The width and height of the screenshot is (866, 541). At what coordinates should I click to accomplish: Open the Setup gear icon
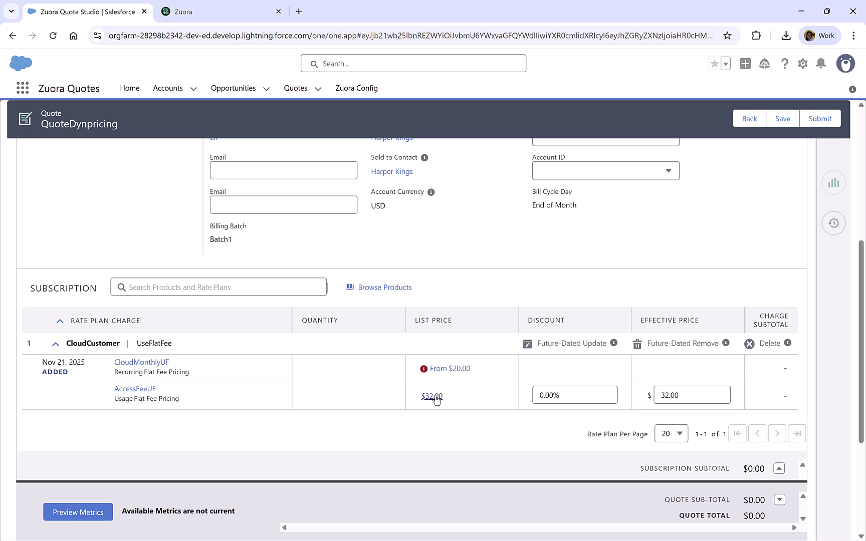[802, 64]
